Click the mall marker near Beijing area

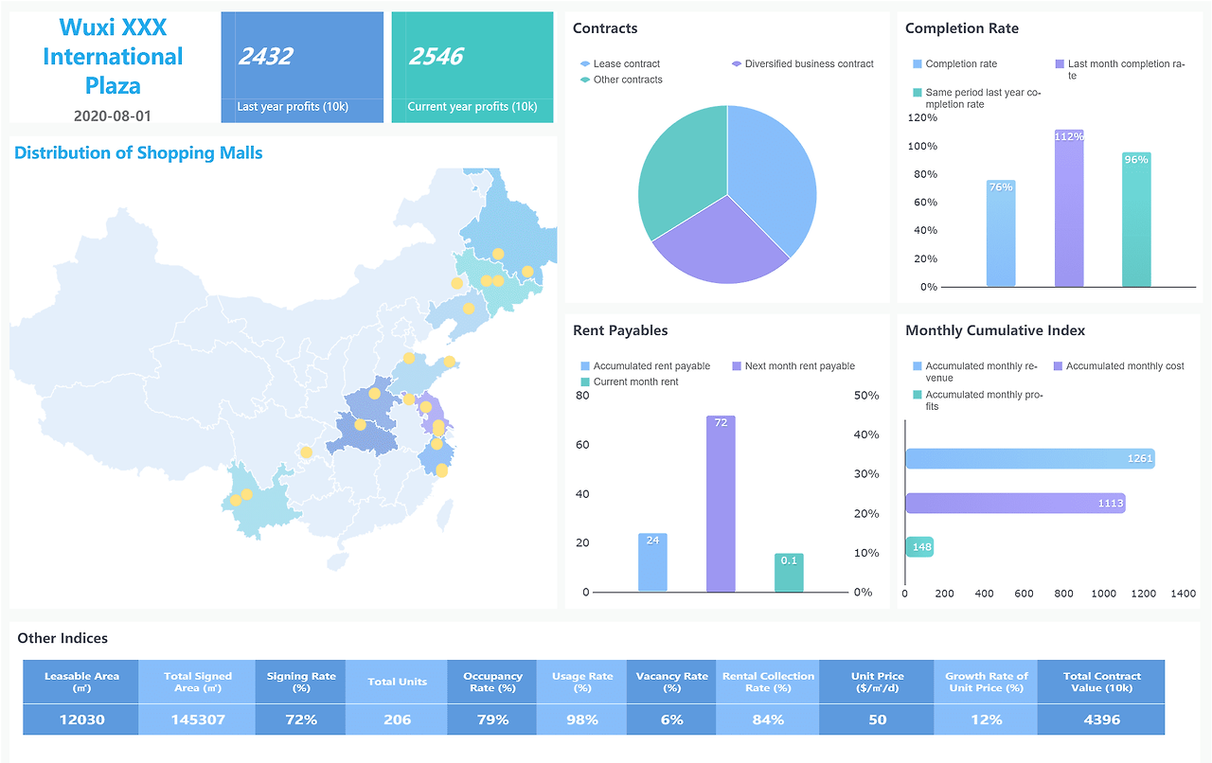(409, 358)
